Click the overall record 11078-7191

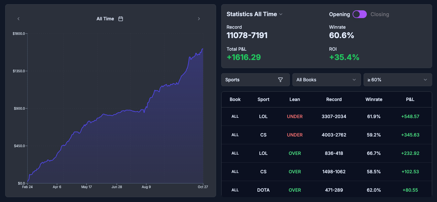point(247,35)
